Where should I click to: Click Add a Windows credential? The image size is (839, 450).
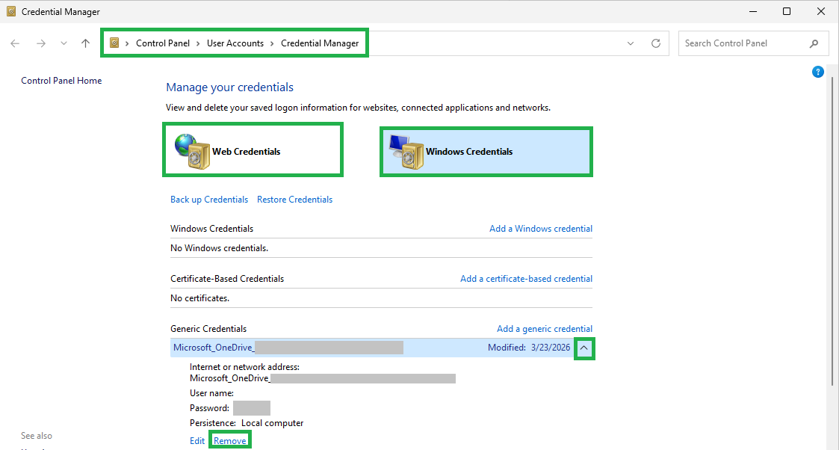[x=540, y=229]
